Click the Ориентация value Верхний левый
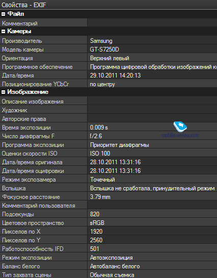The image size is (217, 278). (x=110, y=58)
